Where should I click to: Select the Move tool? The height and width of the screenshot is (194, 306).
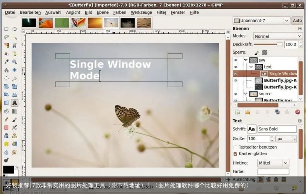click(15, 70)
